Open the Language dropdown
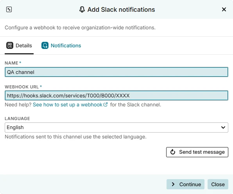233x194 pixels. click(116, 128)
